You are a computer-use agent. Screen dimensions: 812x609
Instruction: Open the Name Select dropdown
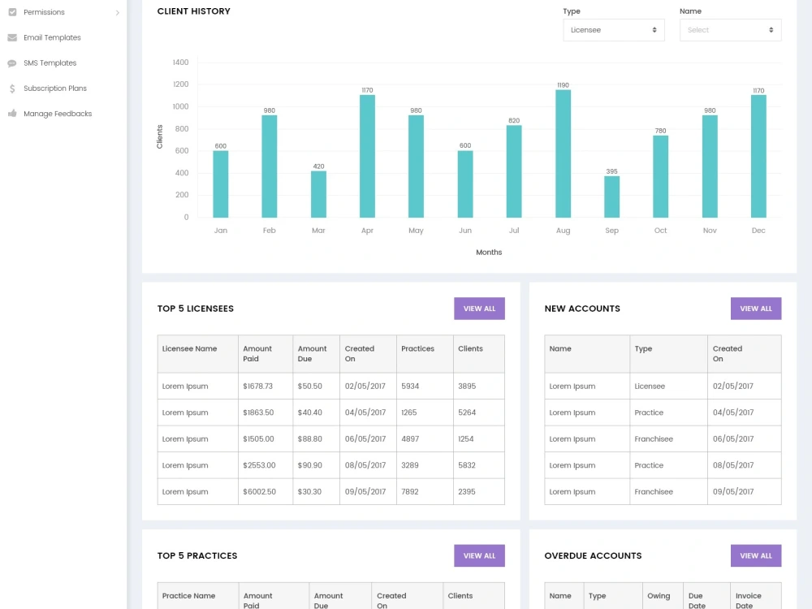[730, 30]
